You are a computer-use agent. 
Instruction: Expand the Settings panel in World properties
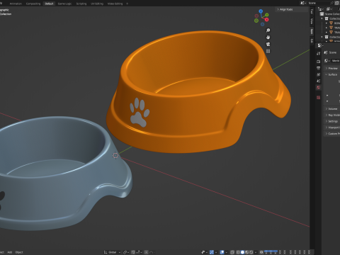(x=331, y=121)
